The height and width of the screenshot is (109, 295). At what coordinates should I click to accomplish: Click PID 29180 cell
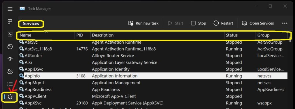(x=82, y=103)
